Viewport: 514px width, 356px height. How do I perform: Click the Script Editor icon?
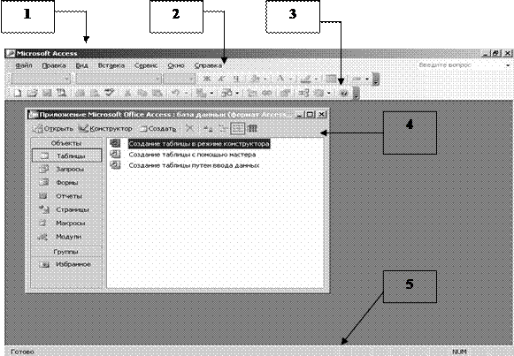(x=267, y=94)
